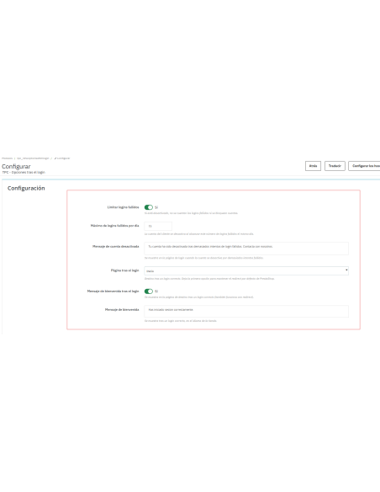
Task: Click the Sí text beside Limitar logins fallidos
Action: (x=156, y=207)
